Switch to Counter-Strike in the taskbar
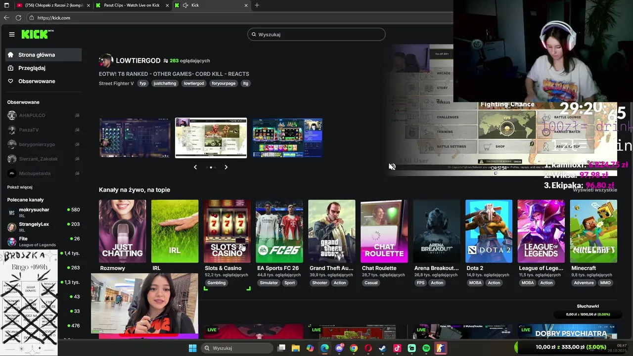Image resolution: width=633 pixels, height=356 pixels. pos(441,348)
